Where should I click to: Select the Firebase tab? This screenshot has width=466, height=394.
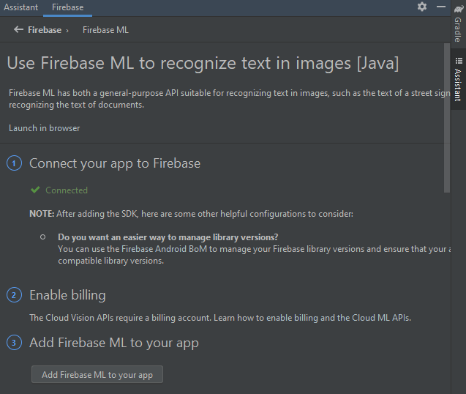[x=68, y=7]
